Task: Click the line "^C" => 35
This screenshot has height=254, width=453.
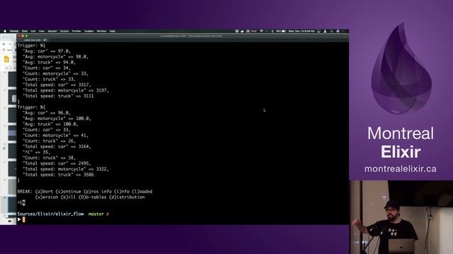Action: [x=36, y=152]
